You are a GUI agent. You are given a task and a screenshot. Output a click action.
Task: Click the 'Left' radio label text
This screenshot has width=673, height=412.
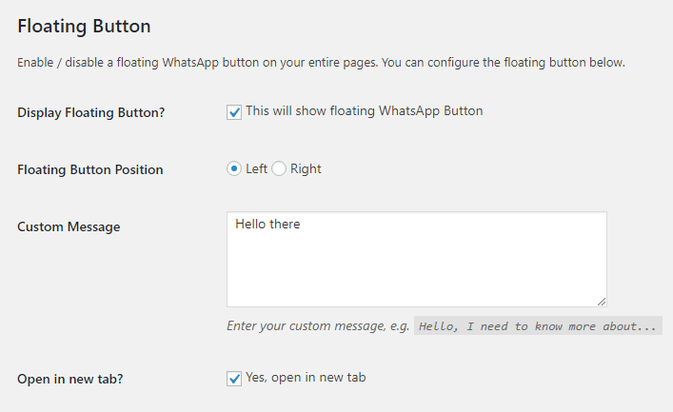click(x=257, y=169)
